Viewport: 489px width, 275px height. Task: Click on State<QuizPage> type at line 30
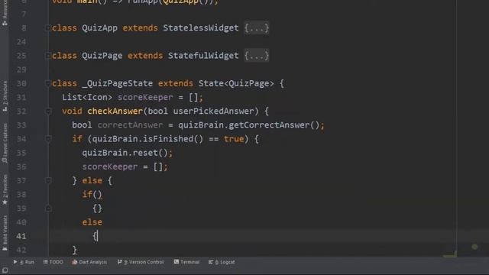point(236,83)
